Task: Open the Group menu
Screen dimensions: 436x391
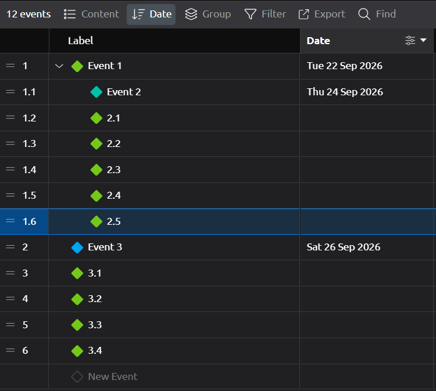Action: click(208, 14)
